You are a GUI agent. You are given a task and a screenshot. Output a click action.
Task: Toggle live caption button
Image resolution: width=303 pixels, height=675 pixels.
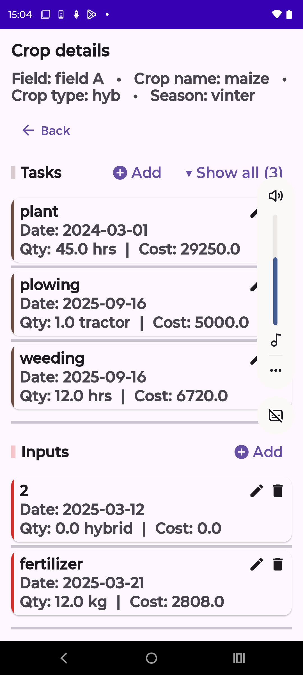(x=276, y=415)
